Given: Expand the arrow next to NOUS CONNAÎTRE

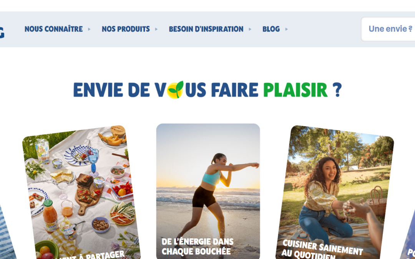Looking at the screenshot, I should [x=89, y=29].
